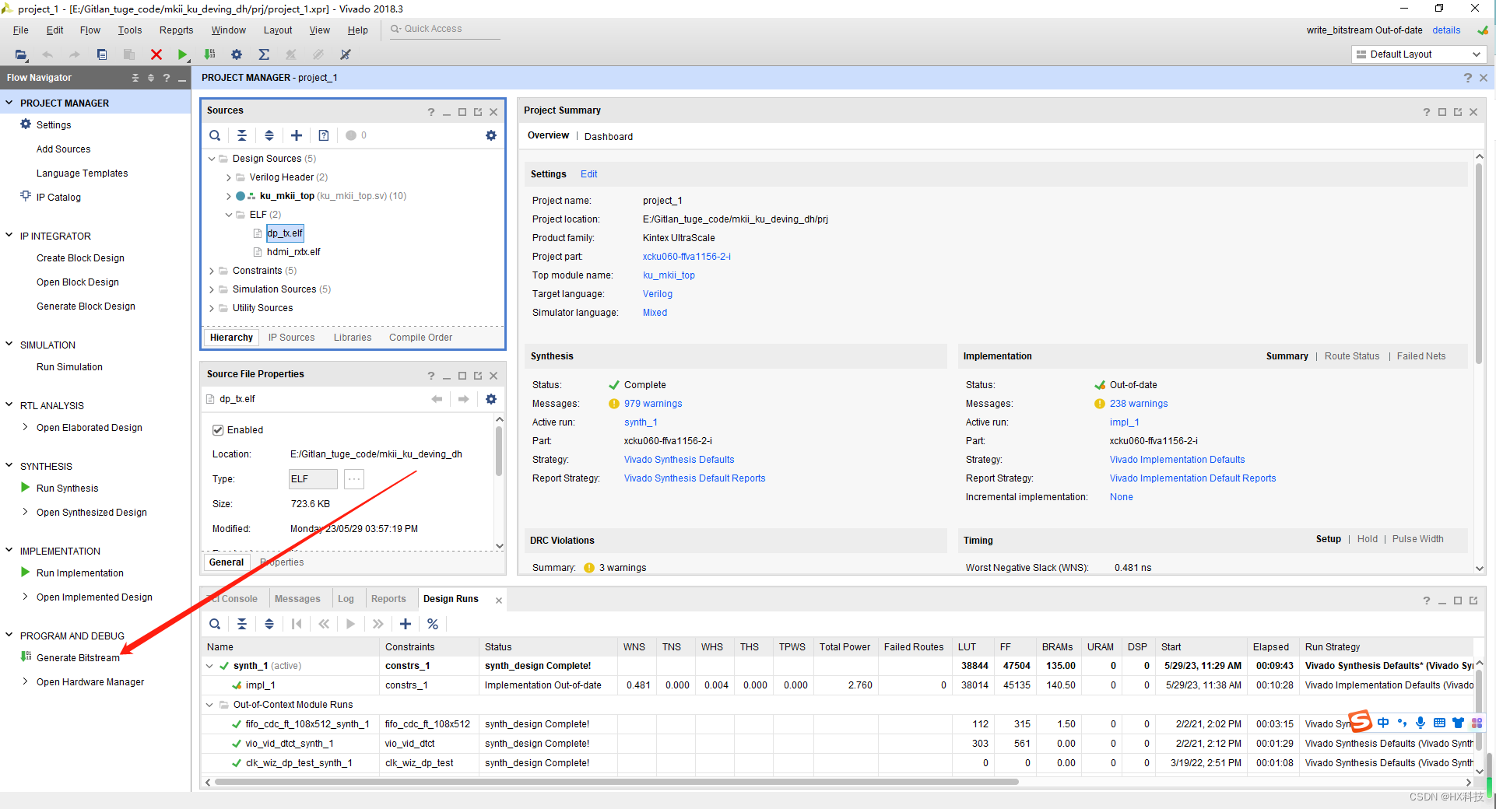
Task: Click the red Delete X toolbar icon
Action: tap(156, 54)
